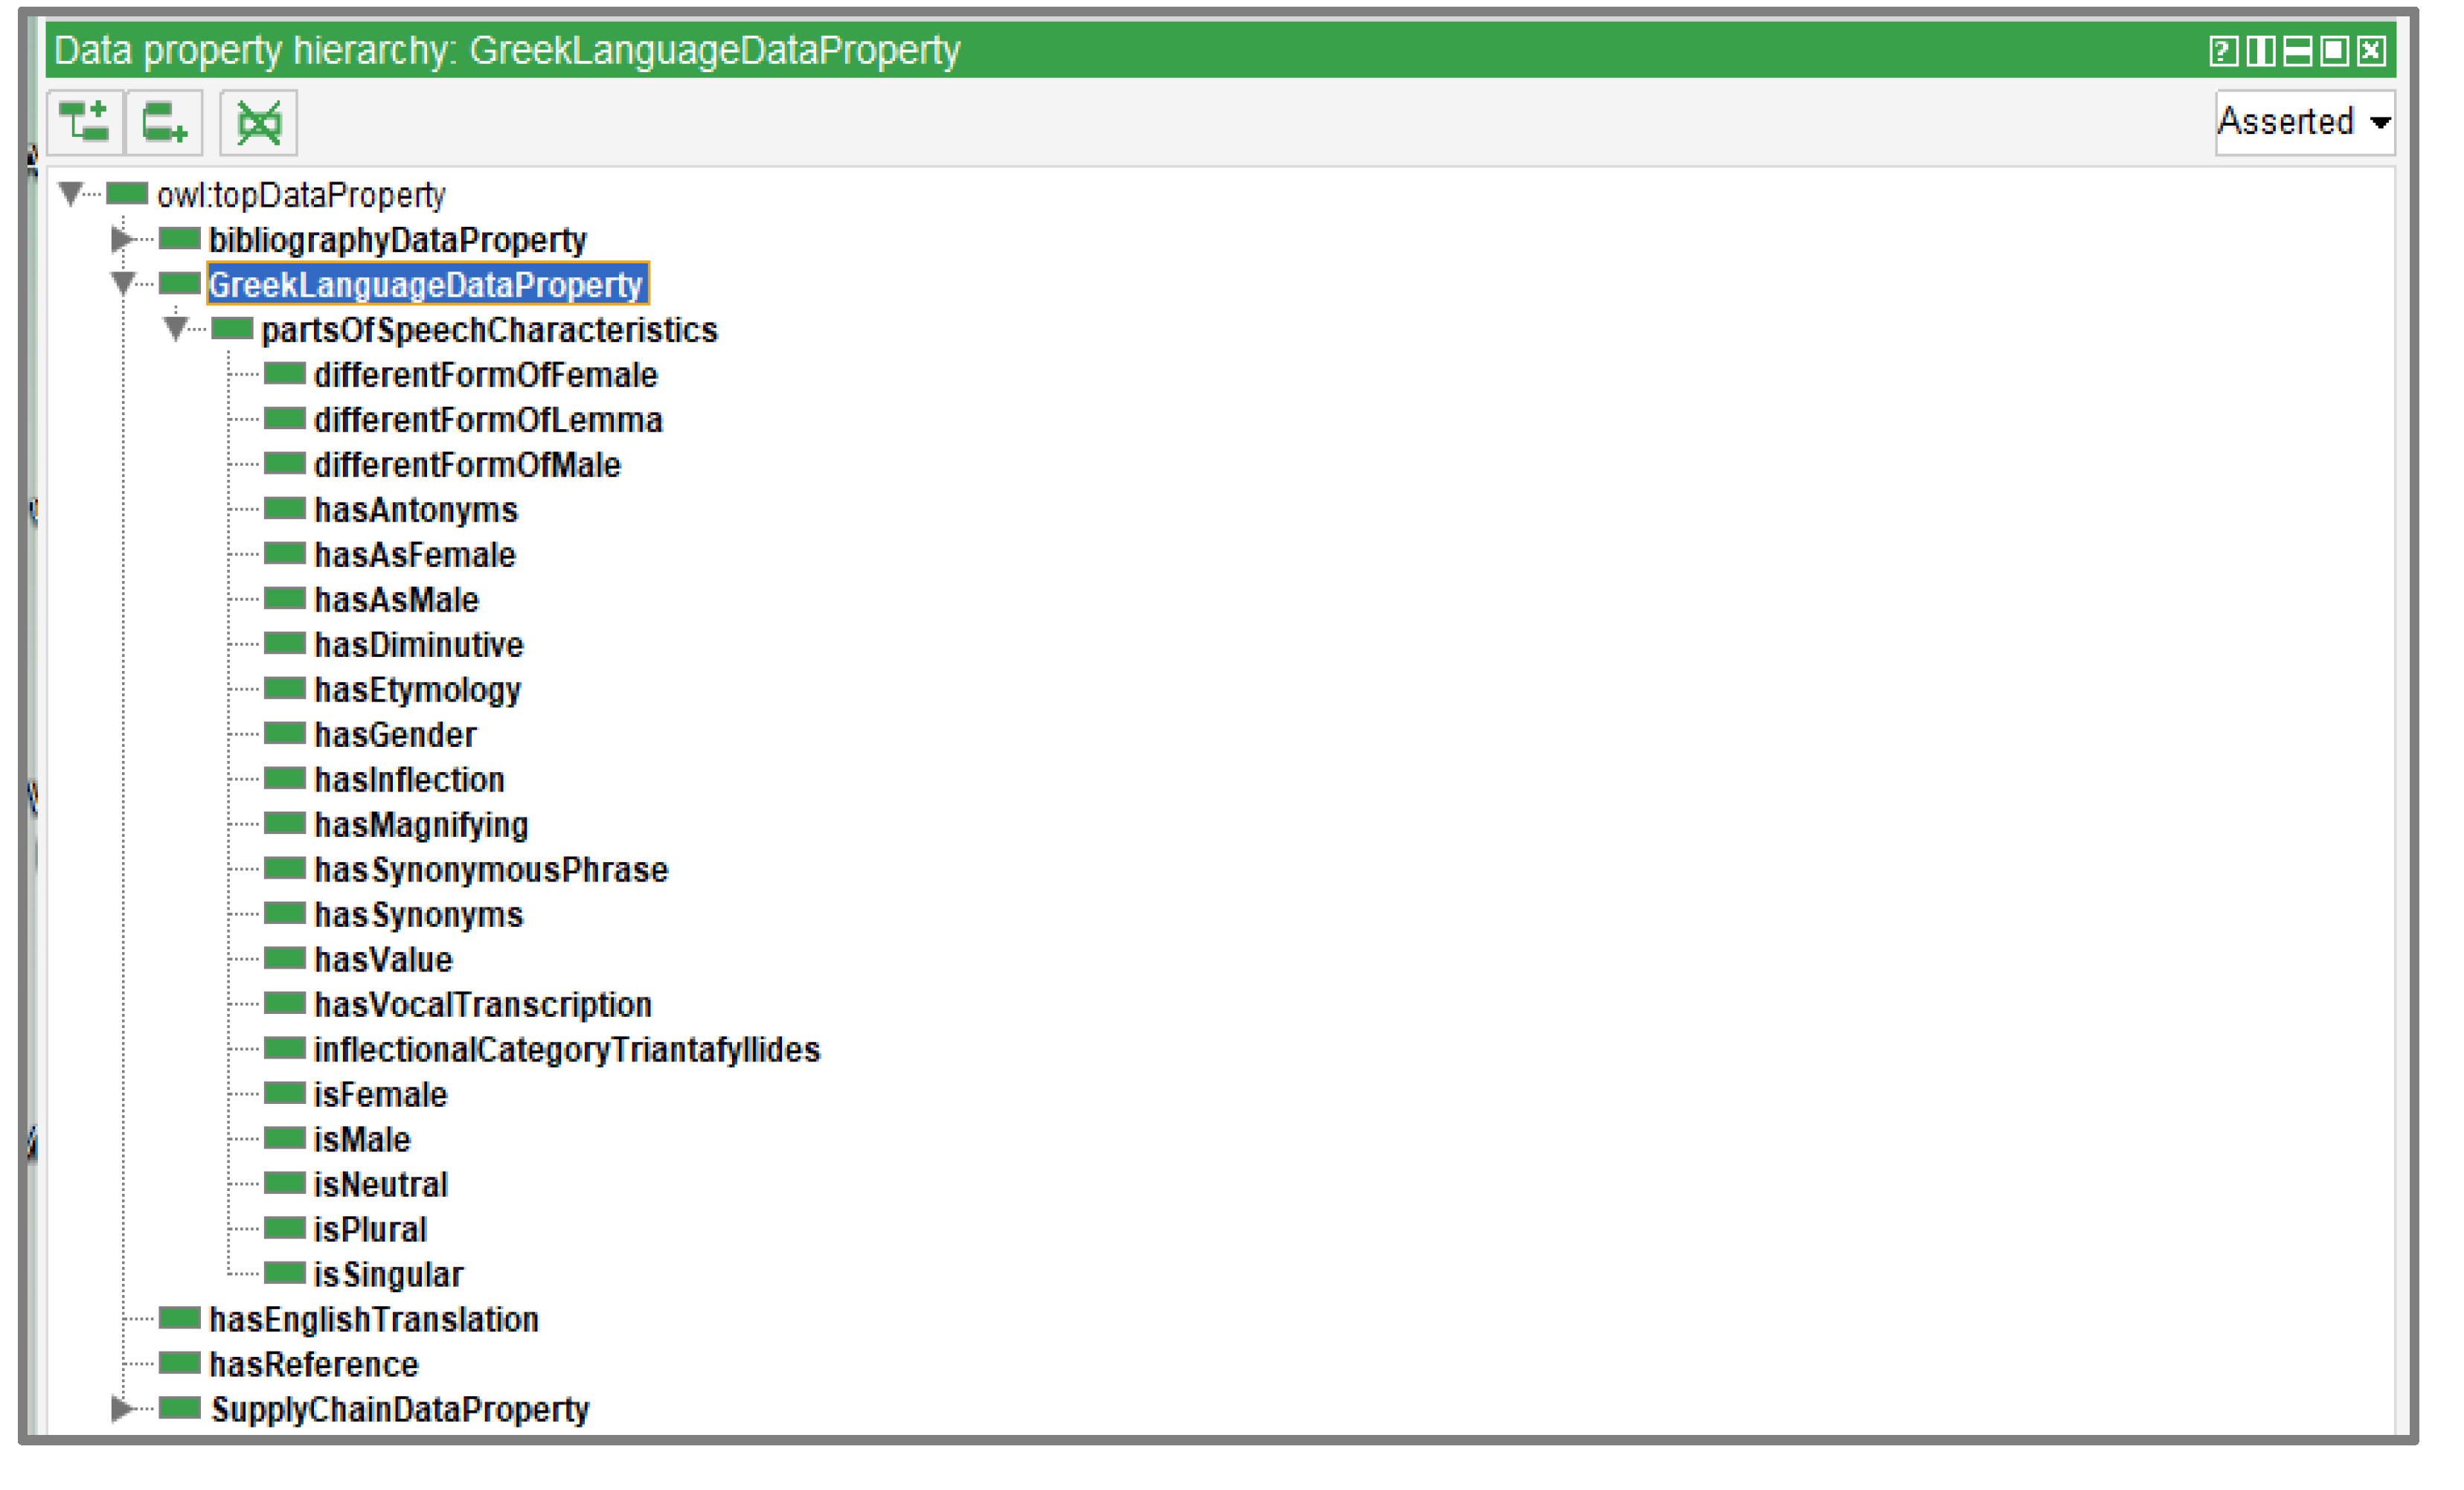The width and height of the screenshot is (2464, 1490).
Task: Click the green icon beside hasEtymology
Action: click(284, 689)
